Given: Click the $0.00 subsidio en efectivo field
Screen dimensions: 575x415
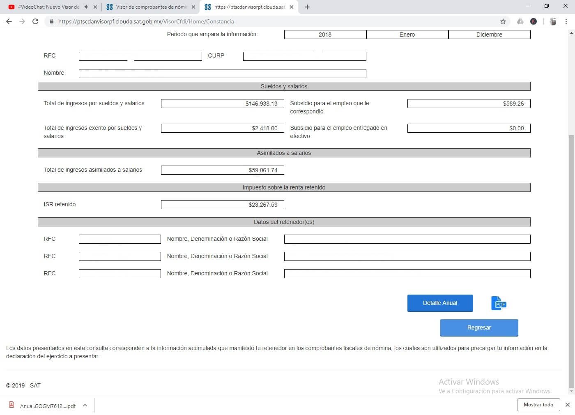Looking at the screenshot, I should pyautogui.click(x=469, y=128).
